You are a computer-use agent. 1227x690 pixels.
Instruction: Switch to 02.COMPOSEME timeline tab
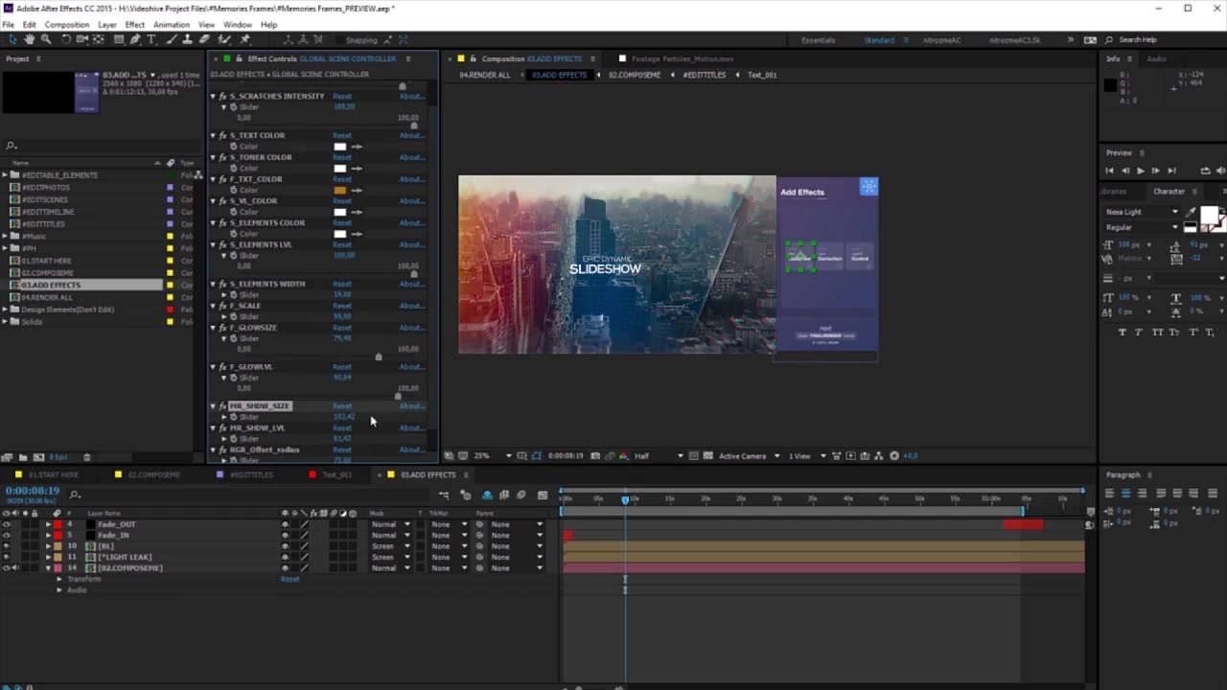coord(153,474)
